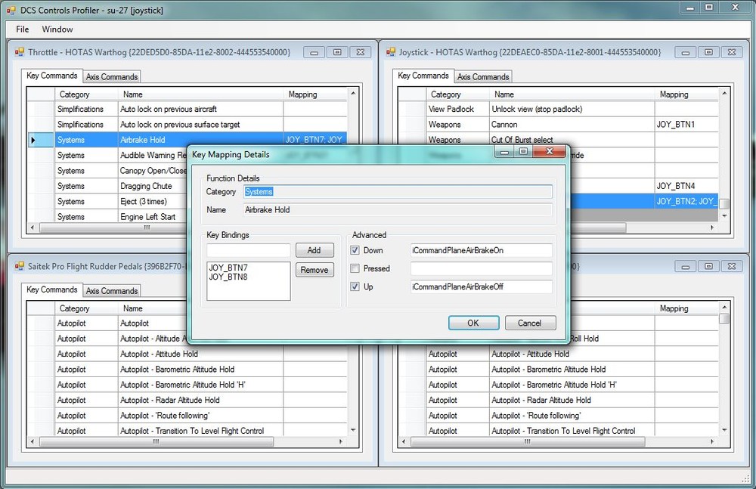Open the File menu
The height and width of the screenshot is (489, 756).
pyautogui.click(x=22, y=29)
